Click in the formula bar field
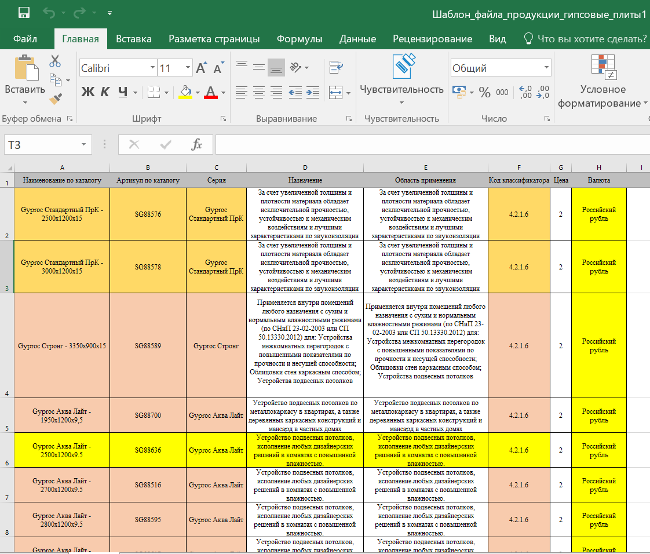 (432, 145)
